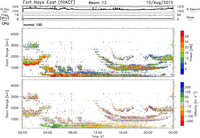Click the "04:00" time tick label
200x138 pixels.
point(47,133)
